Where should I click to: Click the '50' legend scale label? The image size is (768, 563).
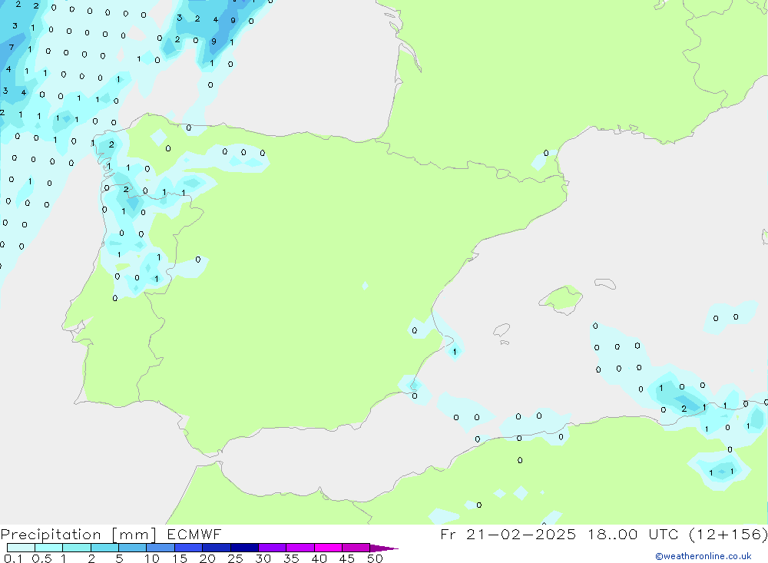coord(376,558)
